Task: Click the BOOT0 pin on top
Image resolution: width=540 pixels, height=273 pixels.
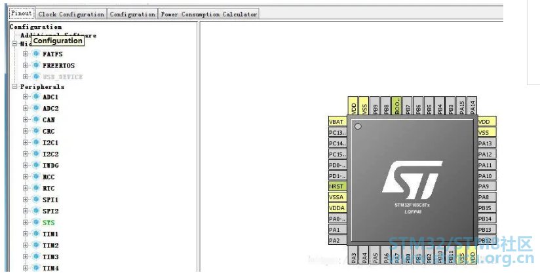Action: (396, 105)
